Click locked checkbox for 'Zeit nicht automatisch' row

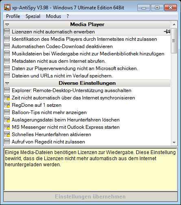tap(7, 97)
